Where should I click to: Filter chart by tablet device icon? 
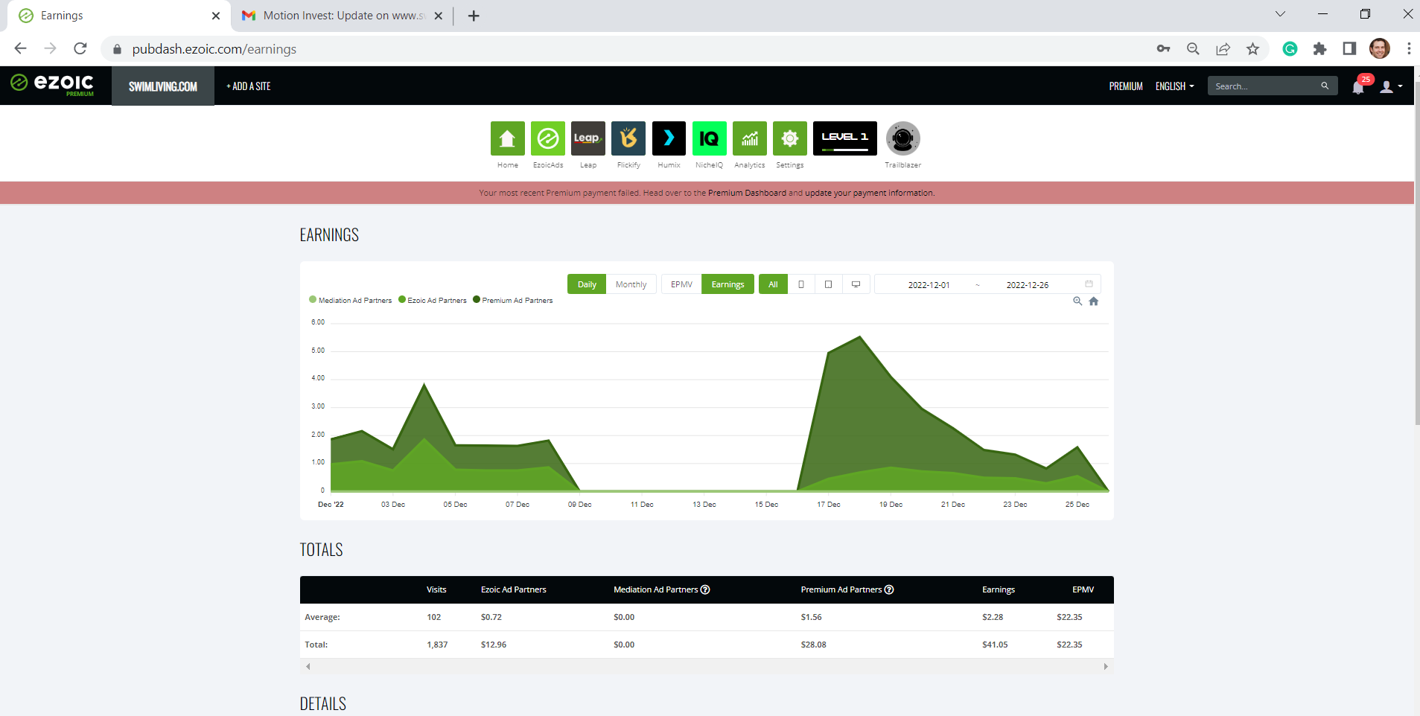(828, 284)
